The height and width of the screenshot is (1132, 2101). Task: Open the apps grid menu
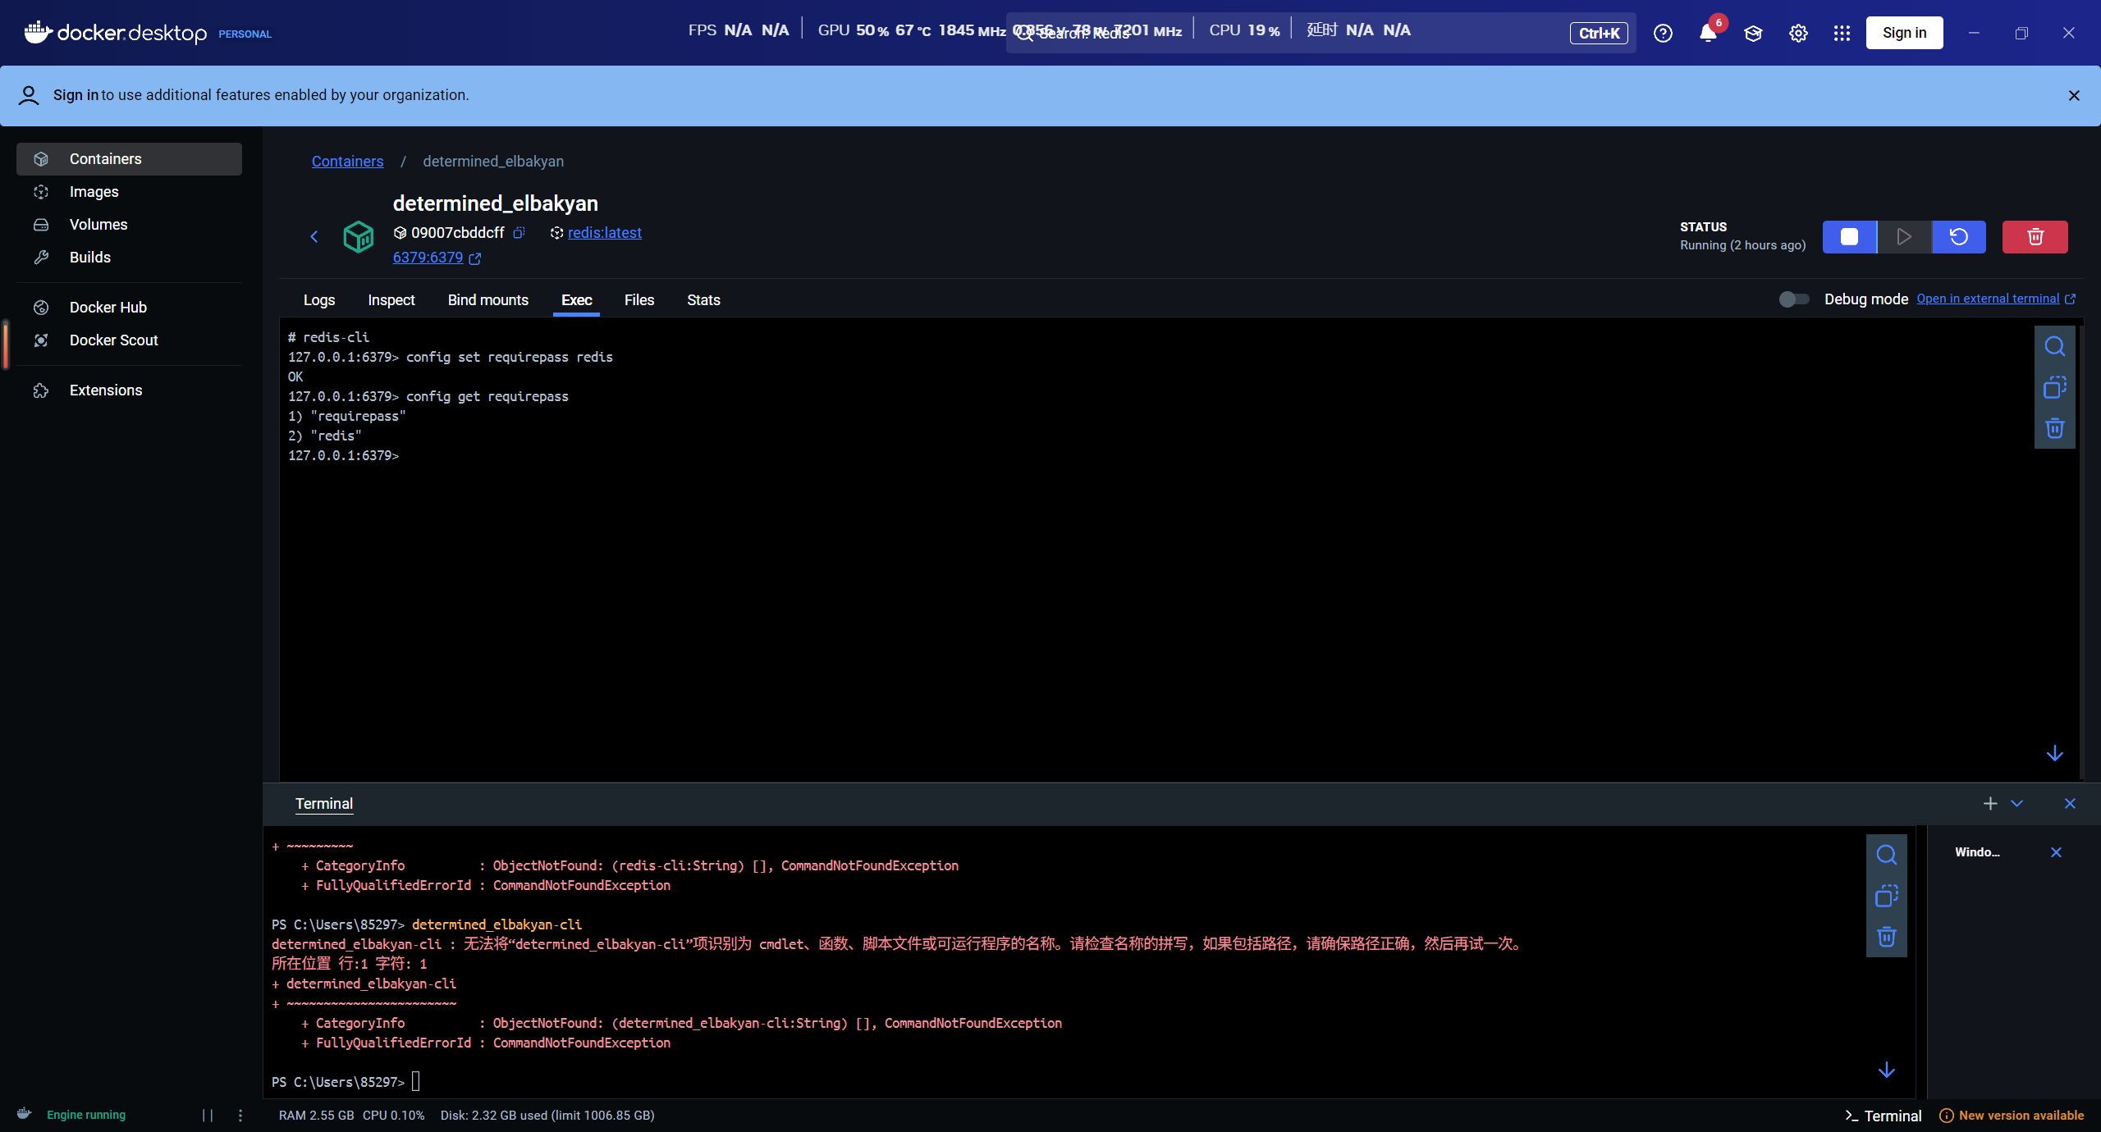click(x=1842, y=34)
